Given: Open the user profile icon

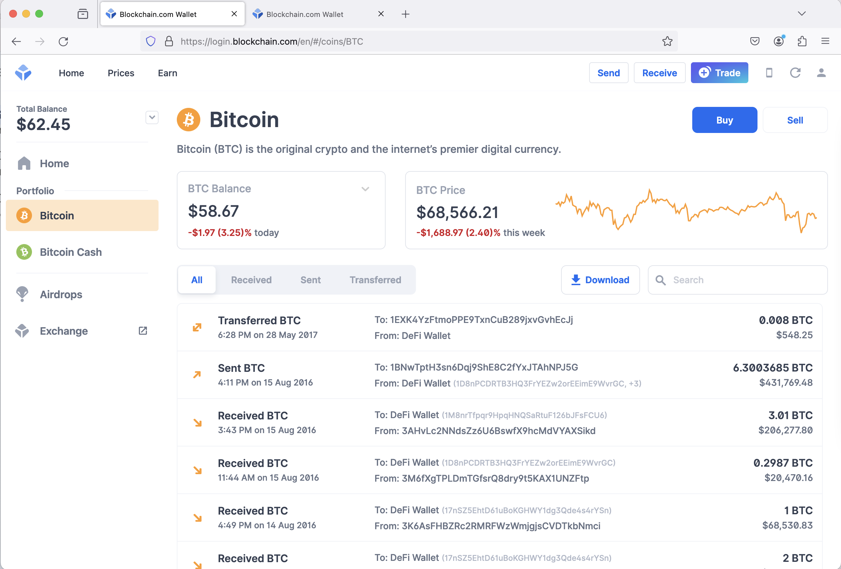Looking at the screenshot, I should (x=821, y=73).
